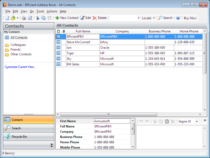Screen dimensions: 210x158
Task: Click the Customize Current View link
Action: click(x=20, y=67)
